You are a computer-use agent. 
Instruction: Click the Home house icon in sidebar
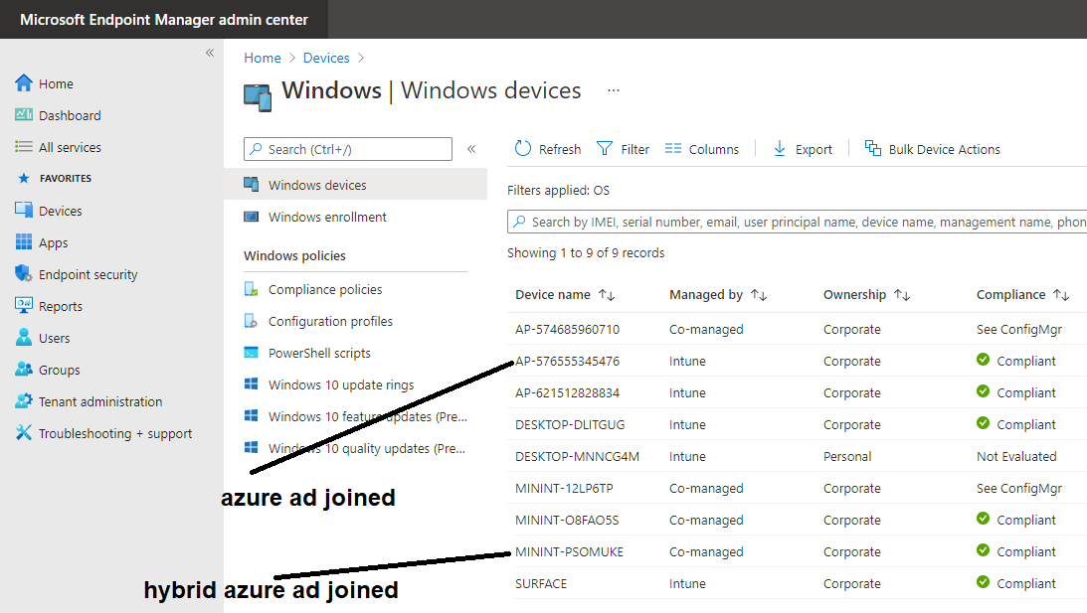(24, 83)
